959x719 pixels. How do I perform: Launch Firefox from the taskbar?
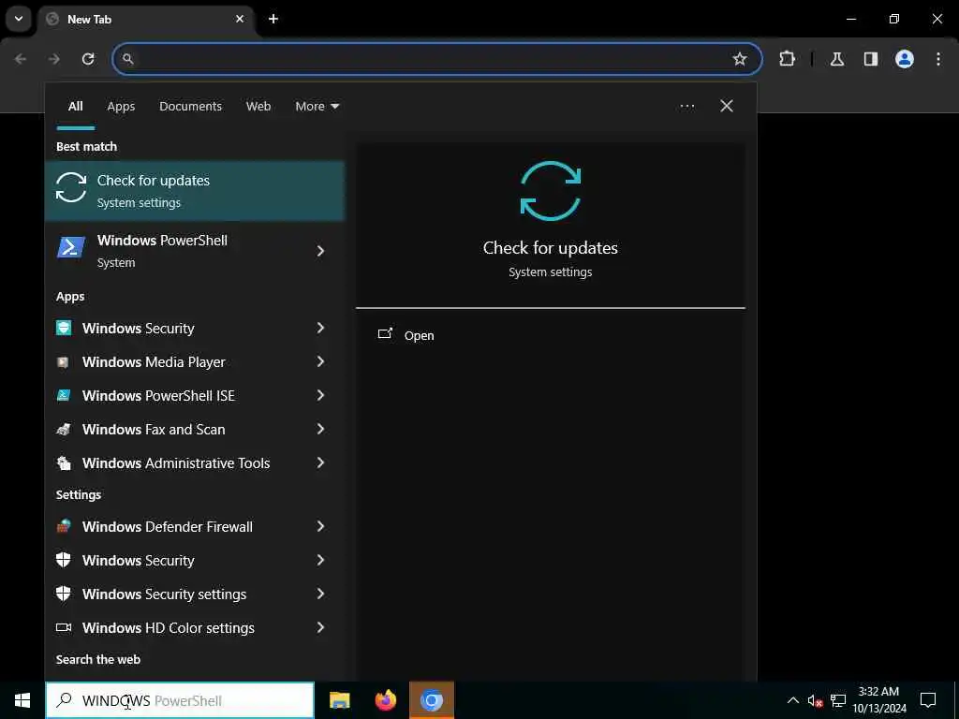(385, 700)
